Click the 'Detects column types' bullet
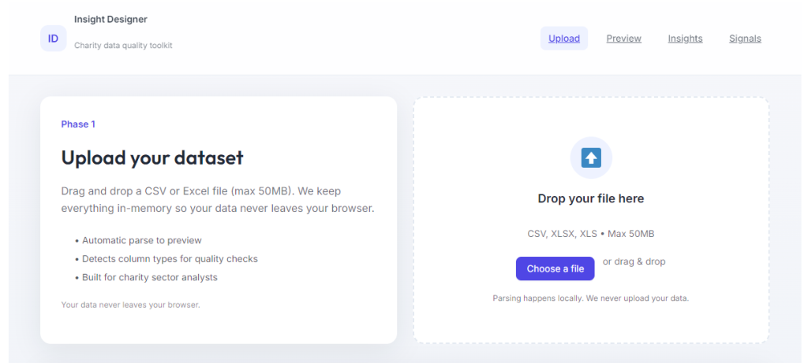808x363 pixels. click(x=170, y=258)
